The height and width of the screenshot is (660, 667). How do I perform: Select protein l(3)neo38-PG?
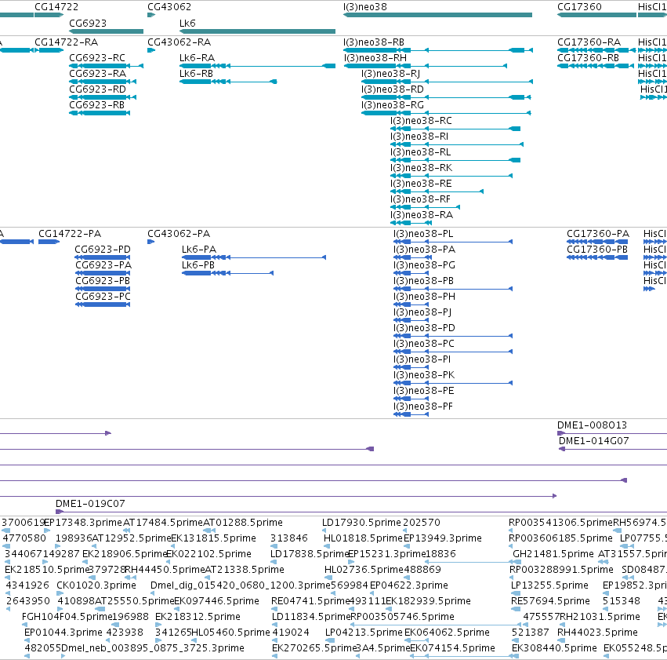pyautogui.click(x=424, y=265)
